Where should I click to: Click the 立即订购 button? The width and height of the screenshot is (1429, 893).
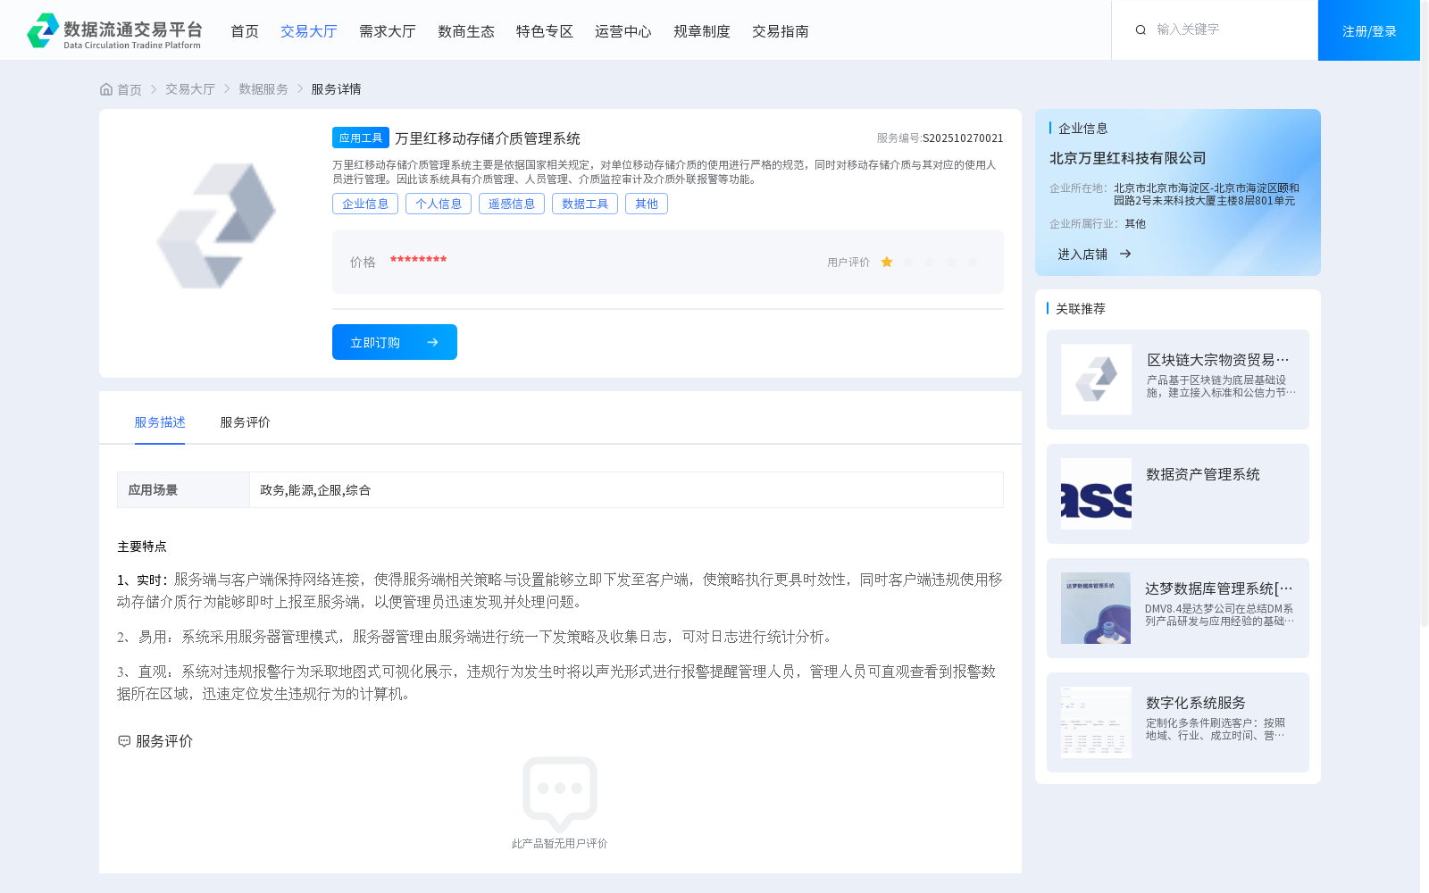coord(395,342)
